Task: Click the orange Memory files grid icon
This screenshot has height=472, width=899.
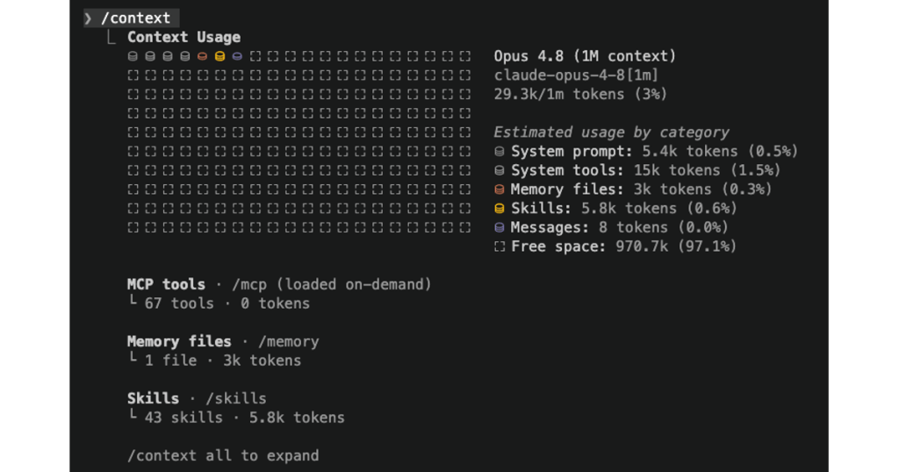Action: pos(203,56)
